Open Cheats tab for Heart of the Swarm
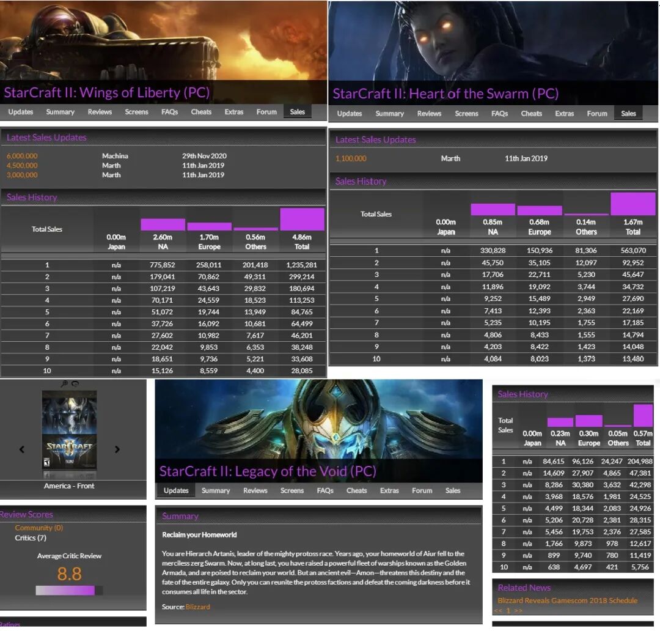 tap(531, 113)
